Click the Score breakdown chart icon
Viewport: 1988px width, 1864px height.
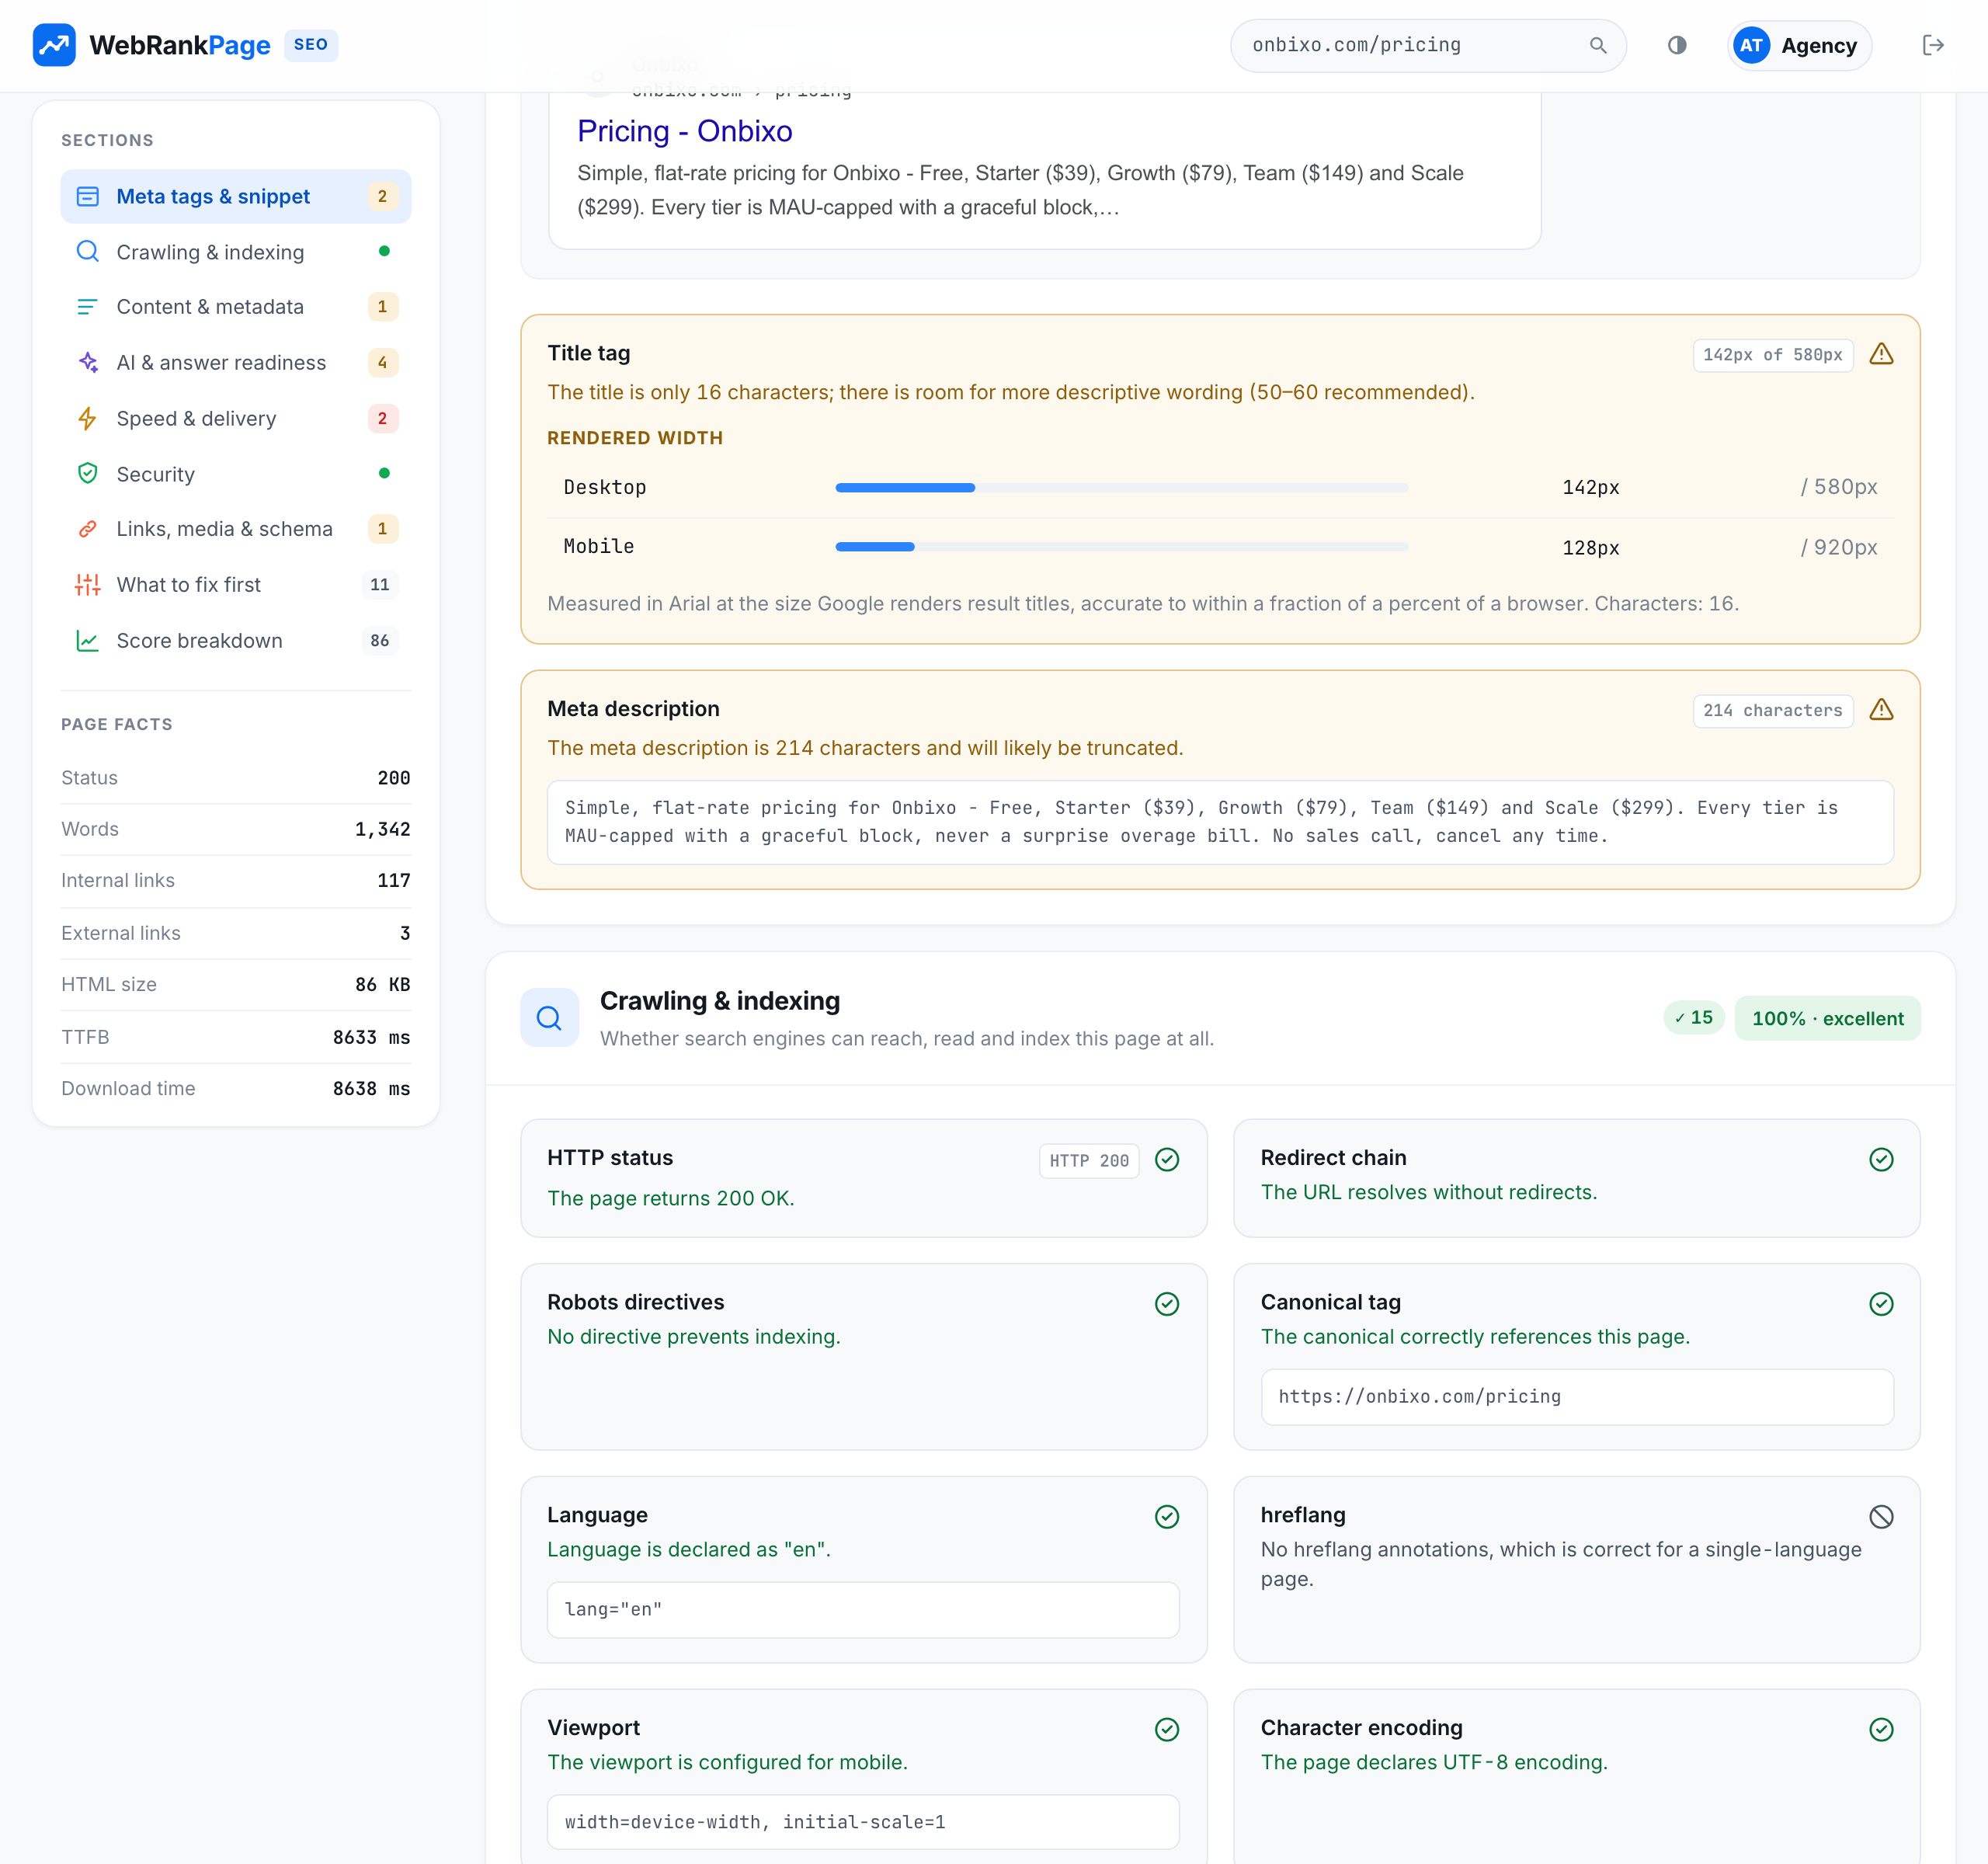tap(88, 641)
